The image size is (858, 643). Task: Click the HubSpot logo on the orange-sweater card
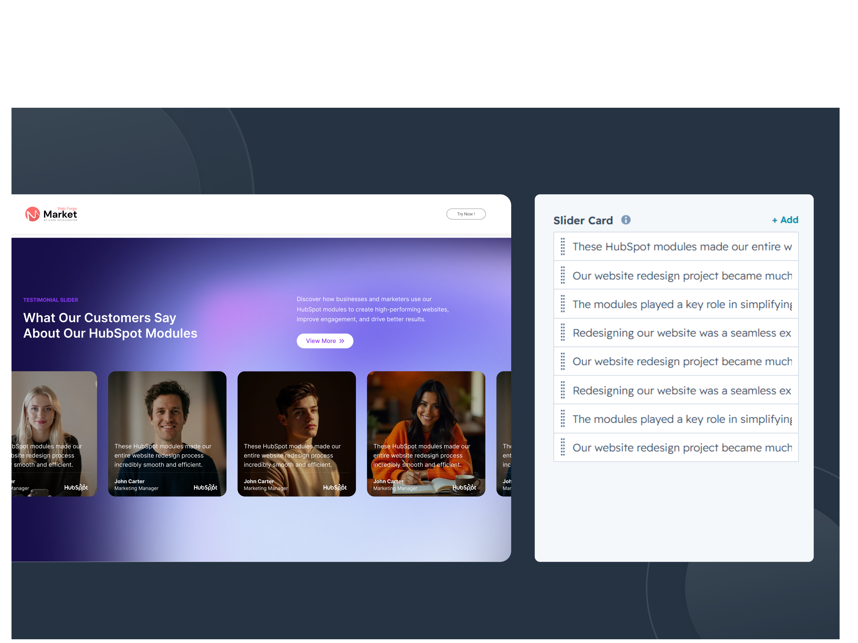(x=464, y=487)
